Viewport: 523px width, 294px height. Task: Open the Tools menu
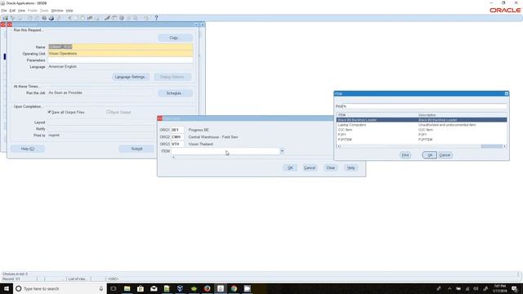coord(44,11)
